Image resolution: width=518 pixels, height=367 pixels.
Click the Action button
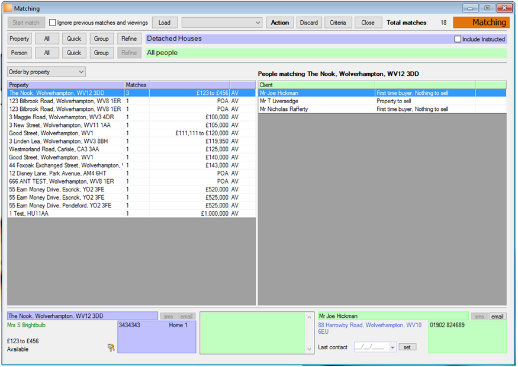pyautogui.click(x=280, y=23)
